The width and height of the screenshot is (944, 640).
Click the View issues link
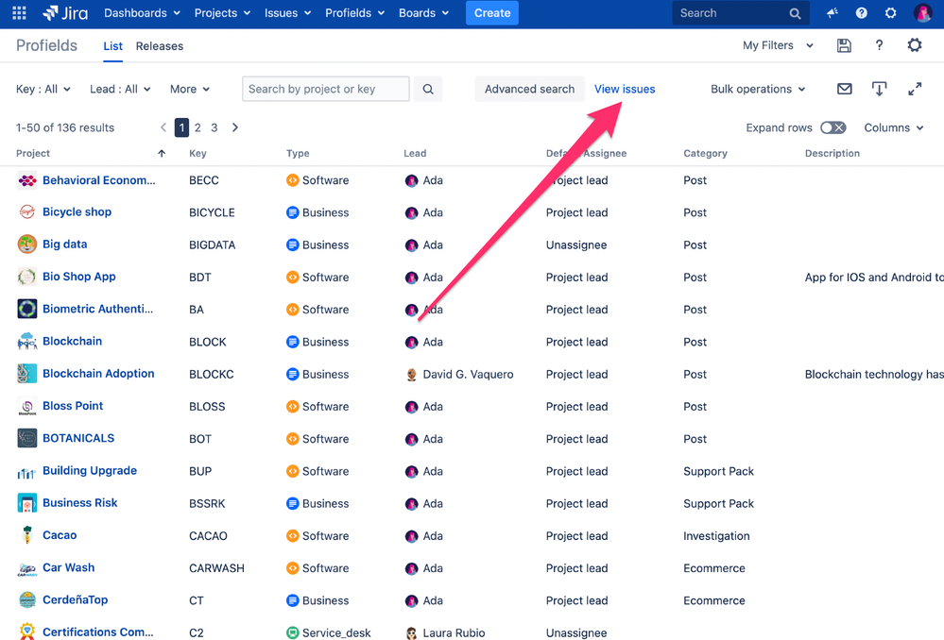tap(625, 89)
